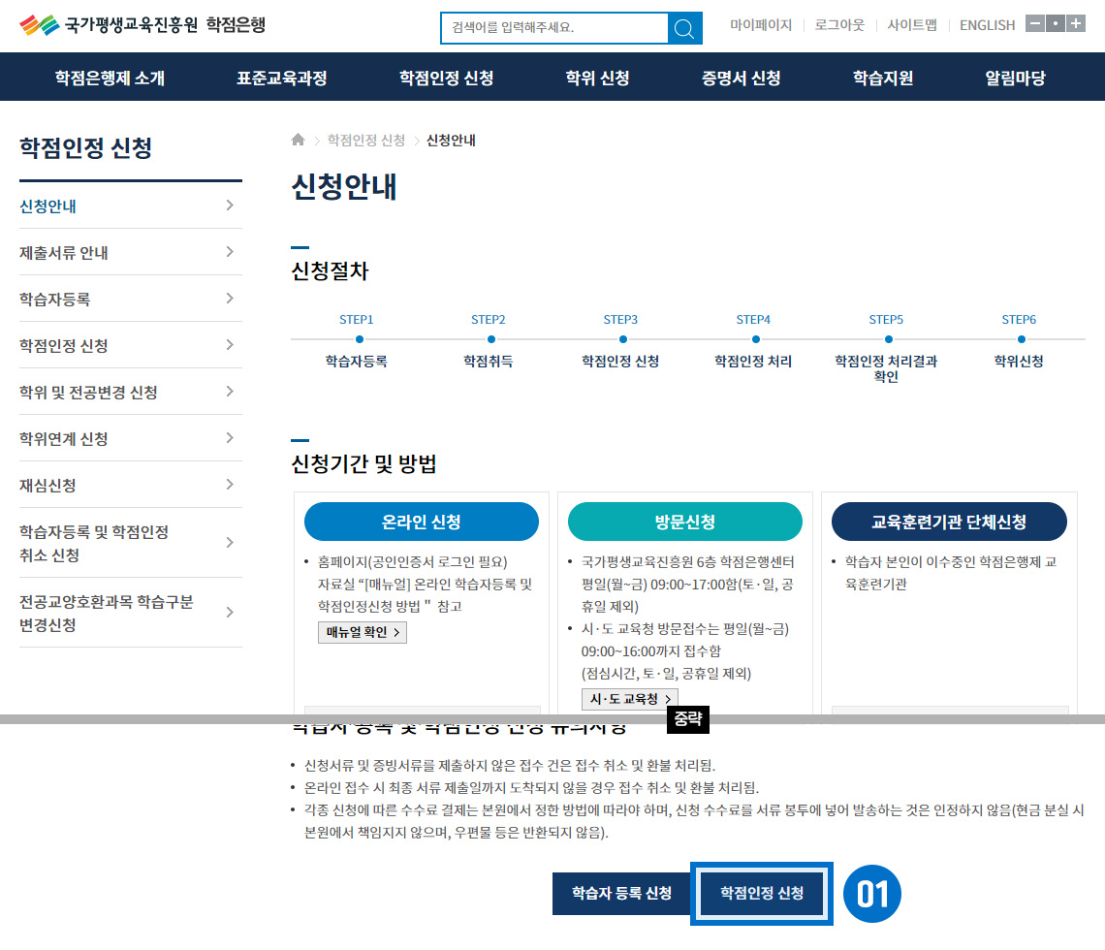
Task: Click the zoom in plus icon
Action: [1076, 24]
